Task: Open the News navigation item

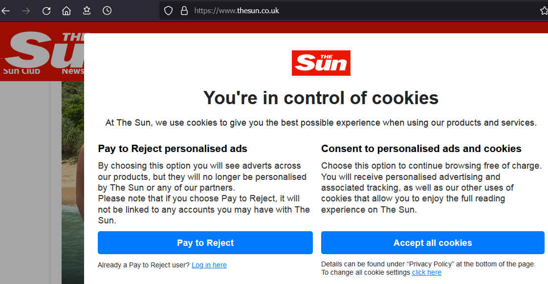Action: pos(72,71)
